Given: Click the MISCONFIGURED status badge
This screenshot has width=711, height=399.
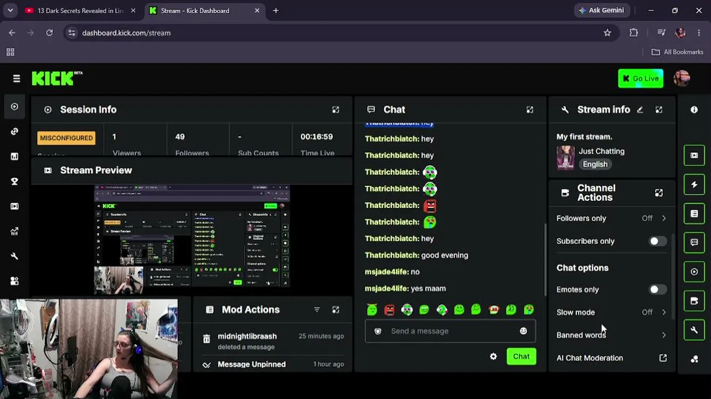Looking at the screenshot, I should 66,138.
